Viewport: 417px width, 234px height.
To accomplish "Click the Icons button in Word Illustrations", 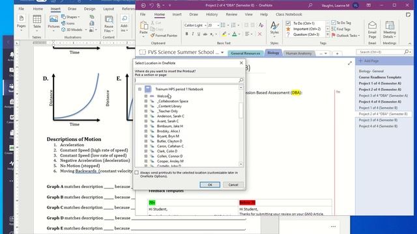I will 68,23.
